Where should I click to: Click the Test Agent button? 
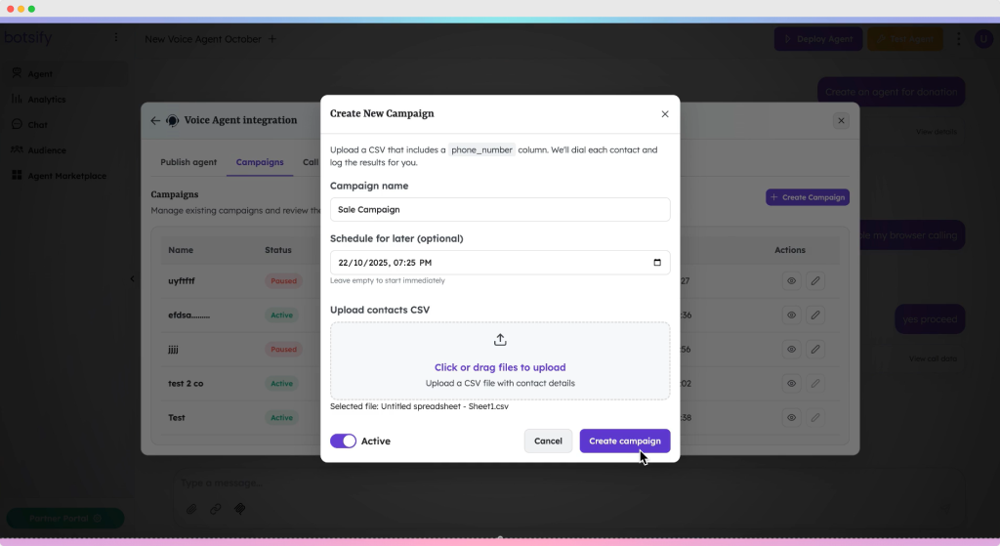coord(905,39)
